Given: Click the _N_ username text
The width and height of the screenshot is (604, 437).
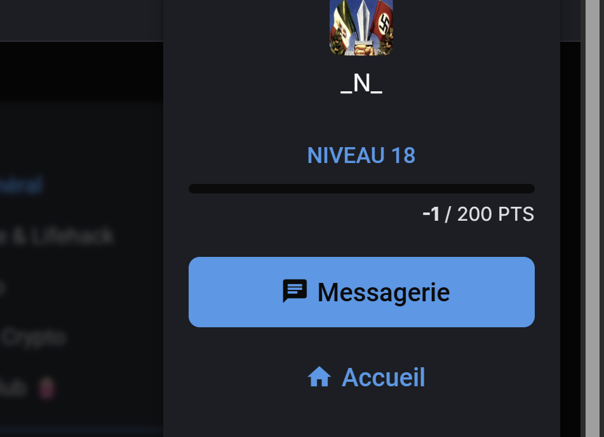Looking at the screenshot, I should 361,83.
